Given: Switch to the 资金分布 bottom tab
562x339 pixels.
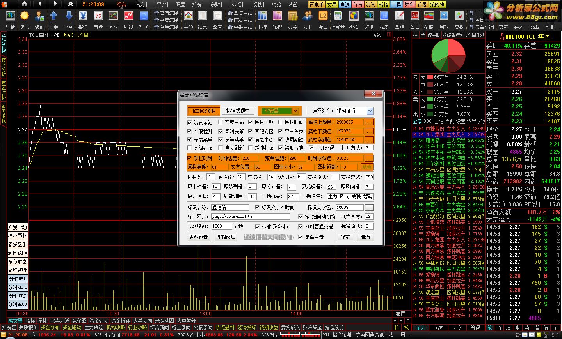Looking at the screenshot, I should tap(50, 328).
